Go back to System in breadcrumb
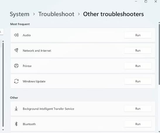Image resolution: width=160 pixels, height=133 pixels. pos(20,14)
